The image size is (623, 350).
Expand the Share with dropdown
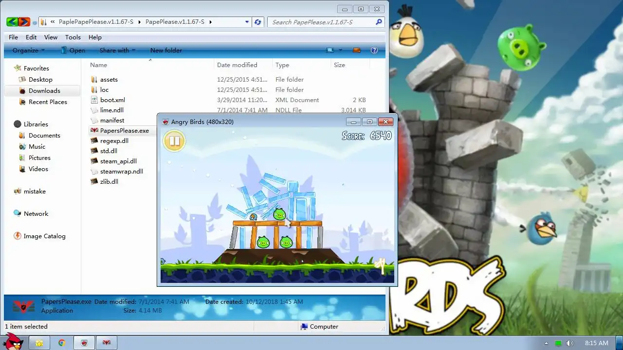click(x=117, y=50)
